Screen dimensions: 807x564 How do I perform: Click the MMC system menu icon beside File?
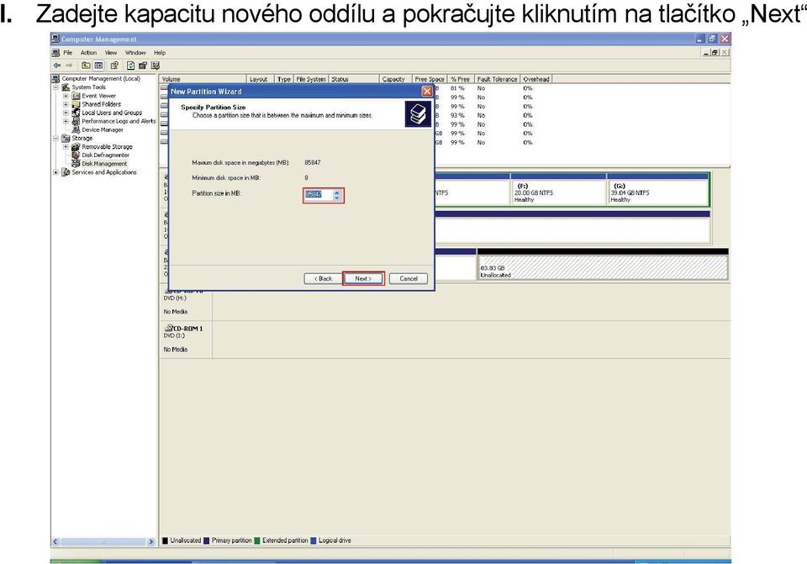pos(55,52)
